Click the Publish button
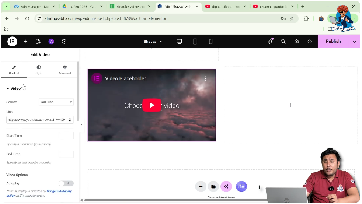Viewport: 362px width, 204px height. [x=334, y=42]
